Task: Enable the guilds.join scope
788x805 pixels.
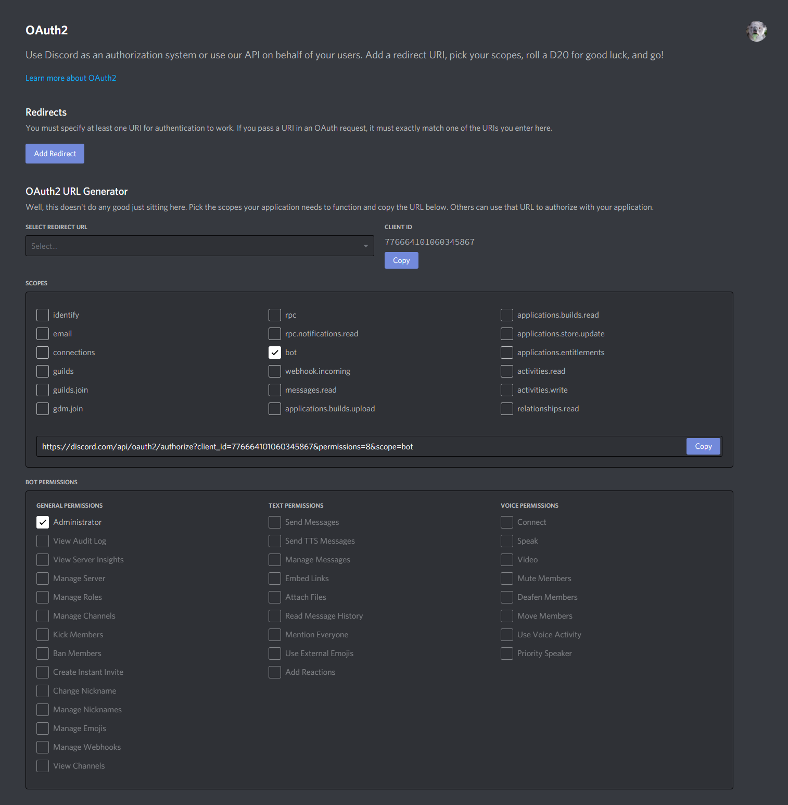Action: click(x=43, y=390)
